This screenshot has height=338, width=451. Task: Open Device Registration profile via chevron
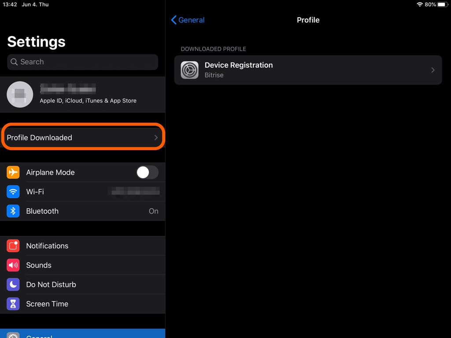(433, 70)
